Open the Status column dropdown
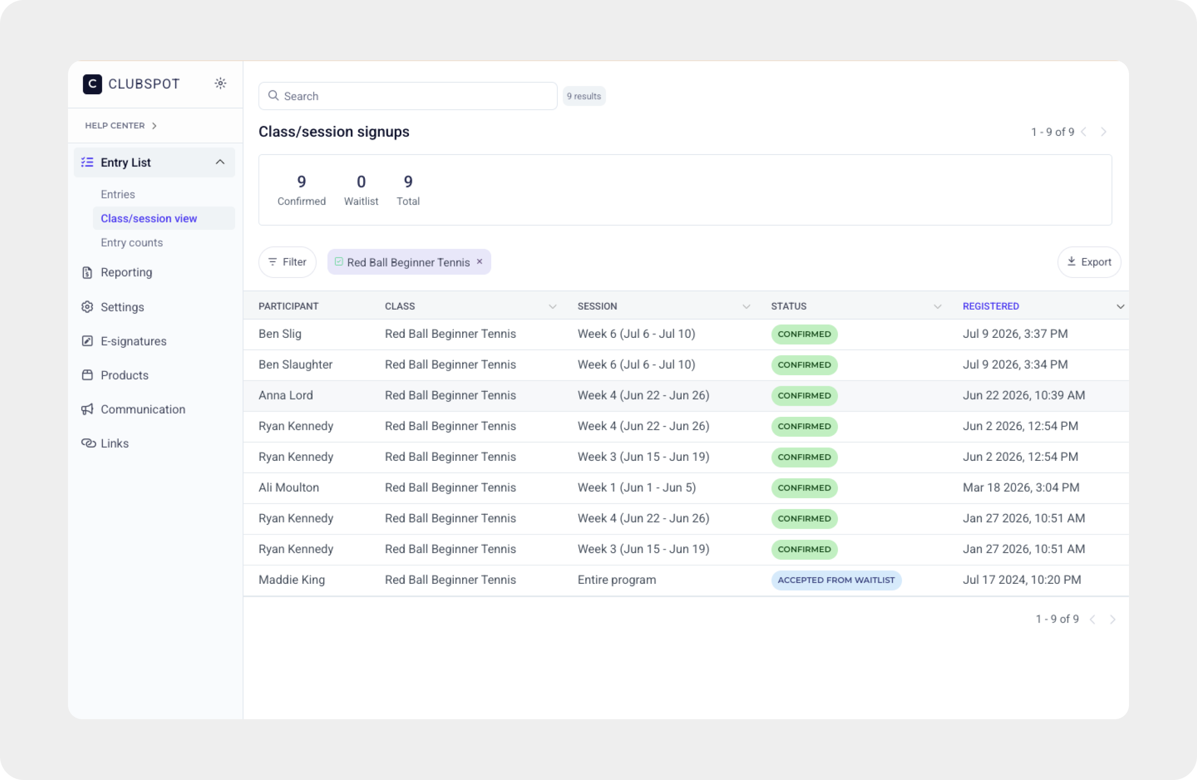Image resolution: width=1197 pixels, height=780 pixels. 937,307
